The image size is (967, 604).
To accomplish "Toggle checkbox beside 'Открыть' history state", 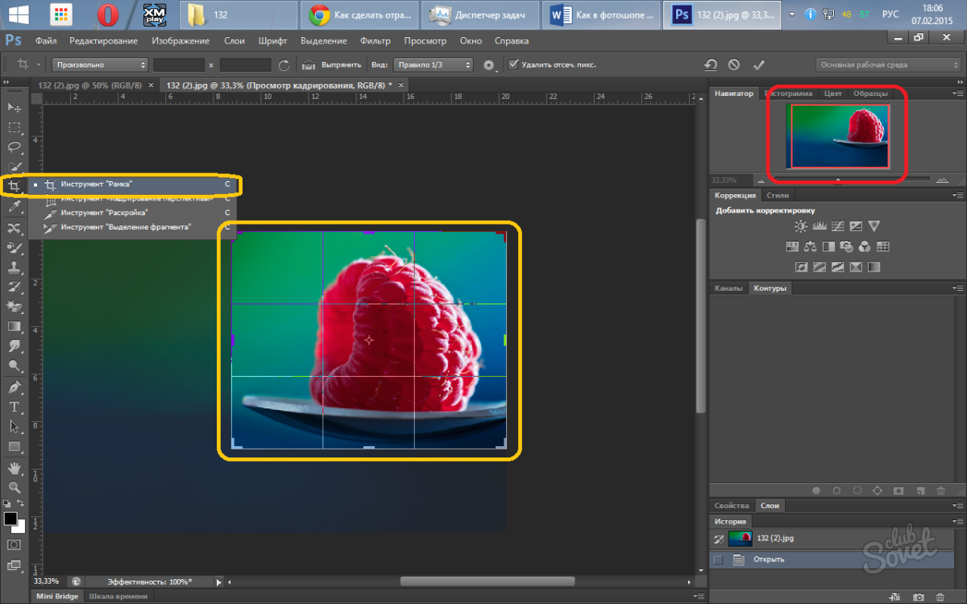I will tap(719, 560).
